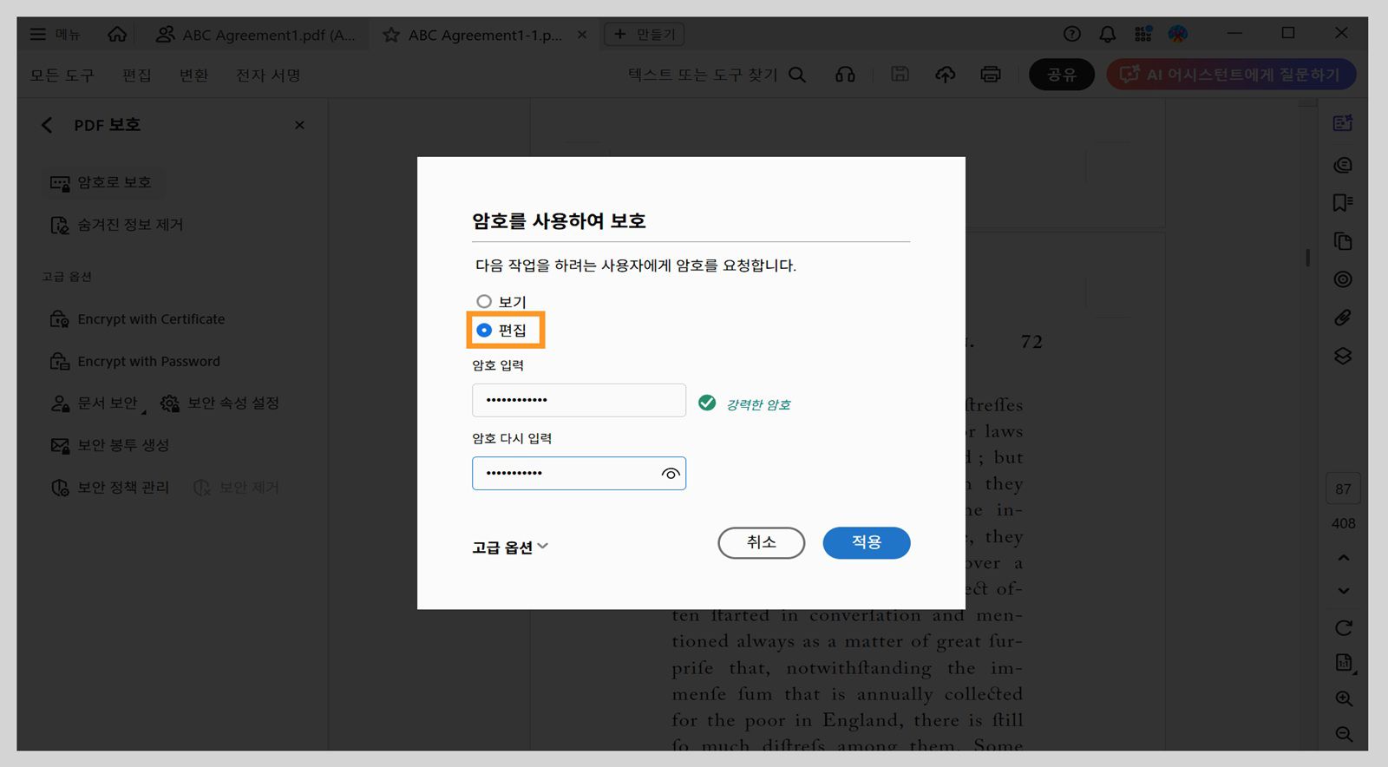The height and width of the screenshot is (767, 1388).
Task: Click the rotate page icon
Action: pos(1343,628)
